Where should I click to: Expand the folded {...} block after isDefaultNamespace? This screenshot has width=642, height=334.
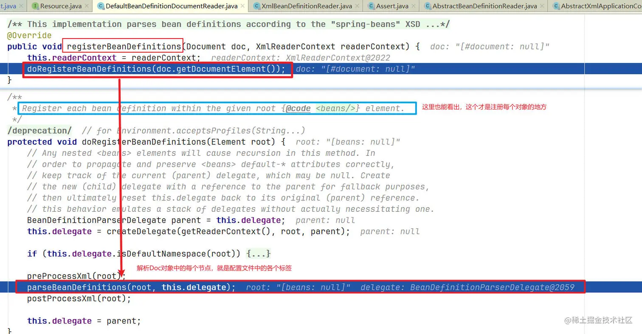click(x=259, y=254)
